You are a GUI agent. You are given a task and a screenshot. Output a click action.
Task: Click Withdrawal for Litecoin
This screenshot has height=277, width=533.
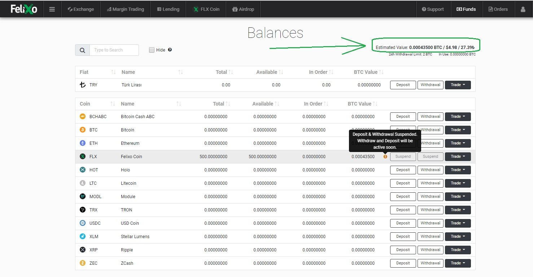431,183
